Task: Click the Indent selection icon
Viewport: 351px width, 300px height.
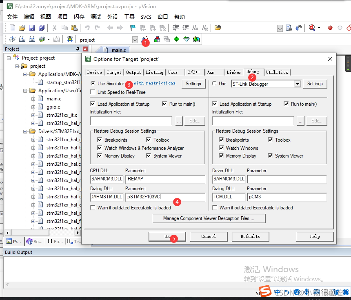Action: click(175, 28)
